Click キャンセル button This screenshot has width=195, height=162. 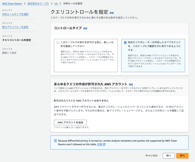pyautogui.click(x=151, y=156)
